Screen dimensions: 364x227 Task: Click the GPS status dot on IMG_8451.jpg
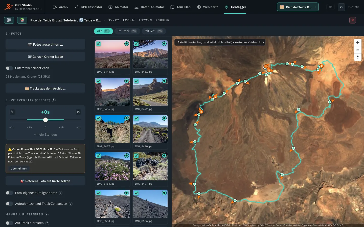(164, 44)
